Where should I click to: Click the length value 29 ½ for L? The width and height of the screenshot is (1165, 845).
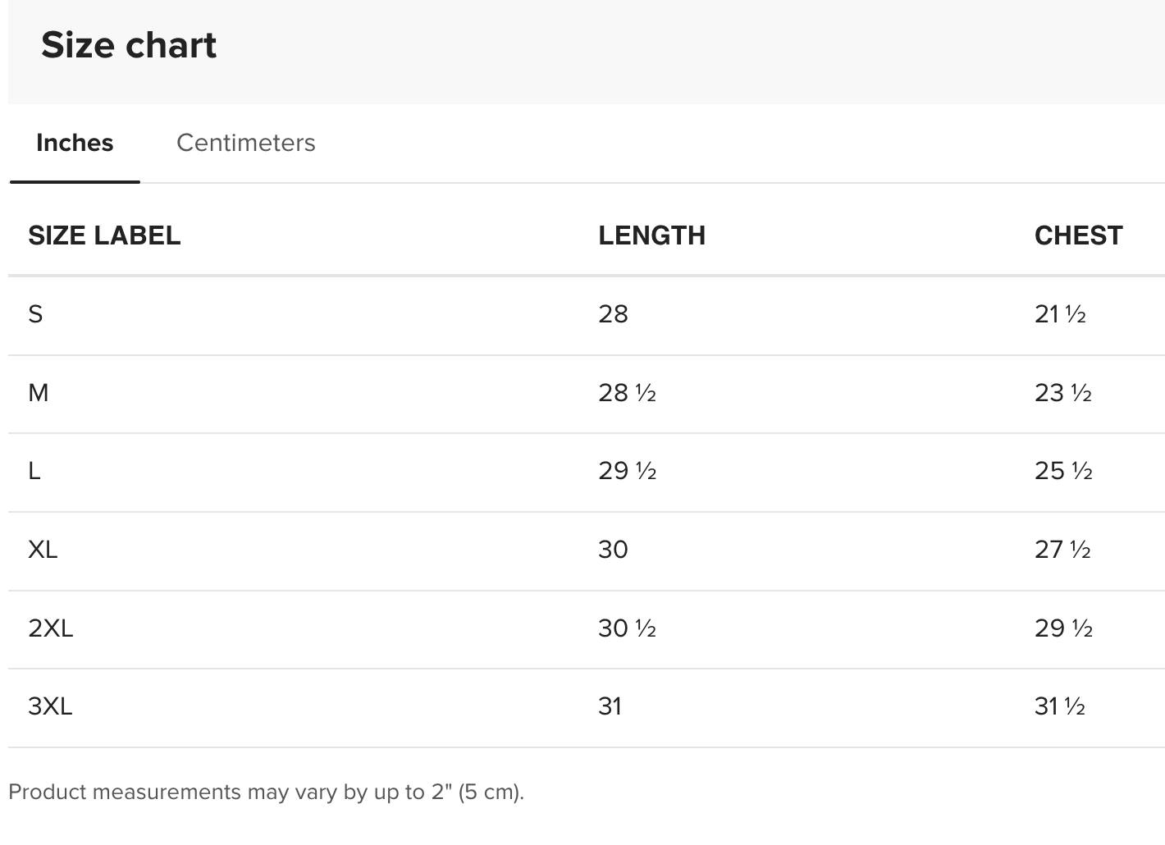click(x=628, y=471)
